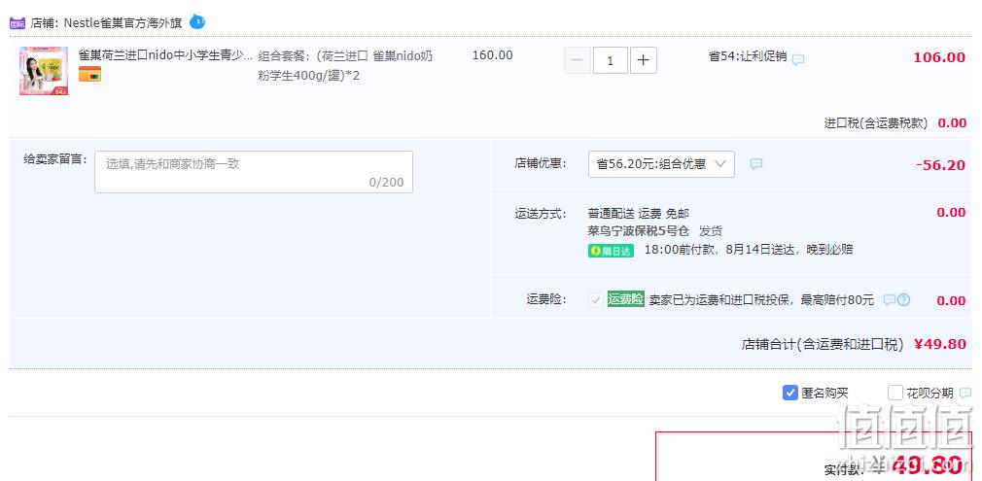
Task: Click the subtotal price 106.00
Action: [939, 57]
